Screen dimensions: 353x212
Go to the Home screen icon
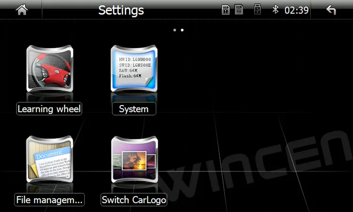point(22,10)
